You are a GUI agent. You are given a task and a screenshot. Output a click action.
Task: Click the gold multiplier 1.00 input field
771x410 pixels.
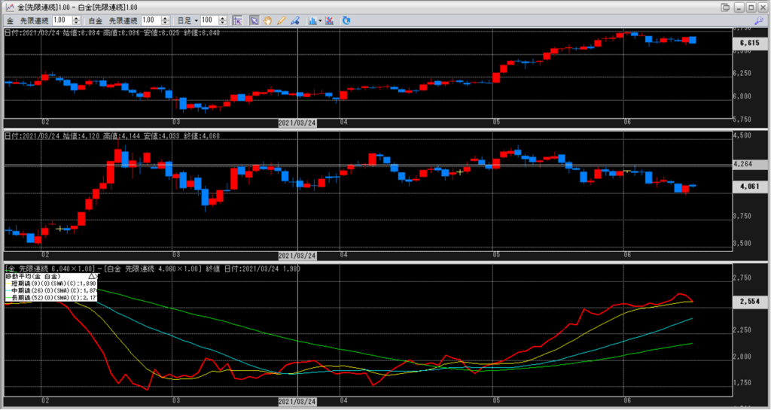61,20
